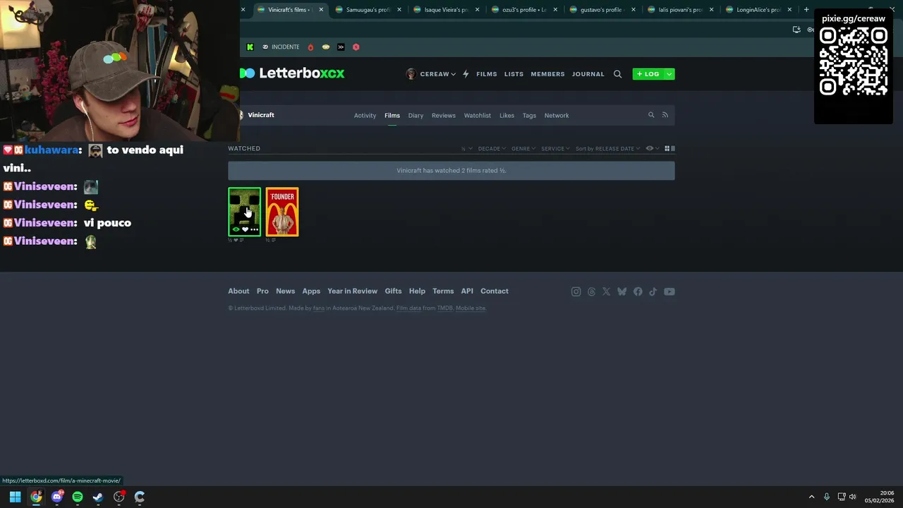The width and height of the screenshot is (903, 508).
Task: Open Letterboxd's Bluesky butterfly icon
Action: (x=622, y=291)
